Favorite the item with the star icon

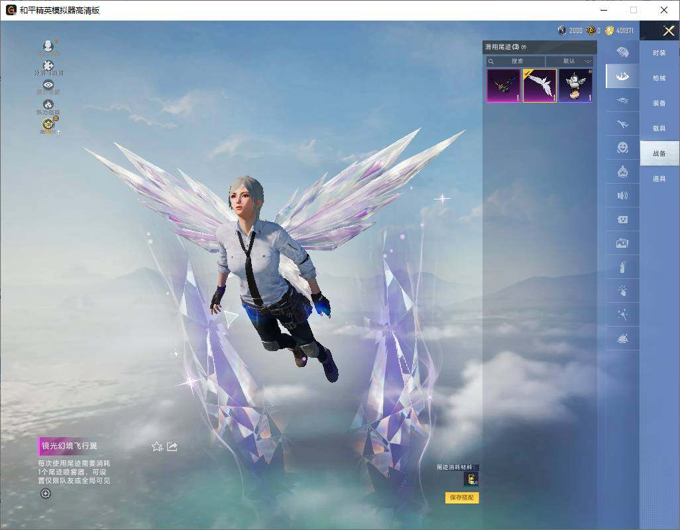point(157,447)
